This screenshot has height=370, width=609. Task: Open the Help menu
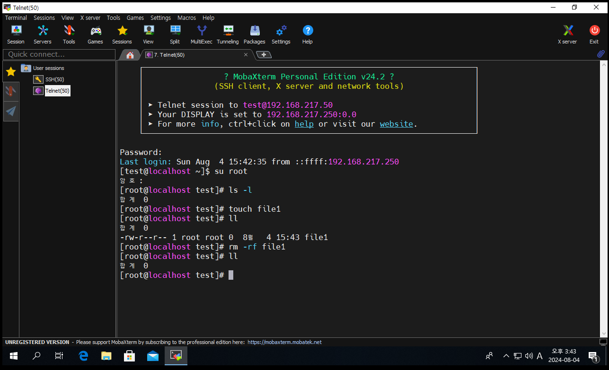(209, 17)
